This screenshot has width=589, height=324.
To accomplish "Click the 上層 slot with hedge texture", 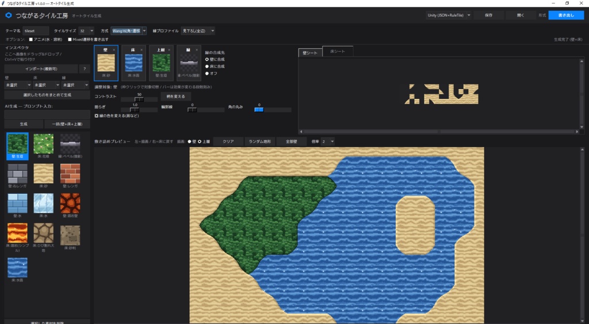I will coord(161,63).
